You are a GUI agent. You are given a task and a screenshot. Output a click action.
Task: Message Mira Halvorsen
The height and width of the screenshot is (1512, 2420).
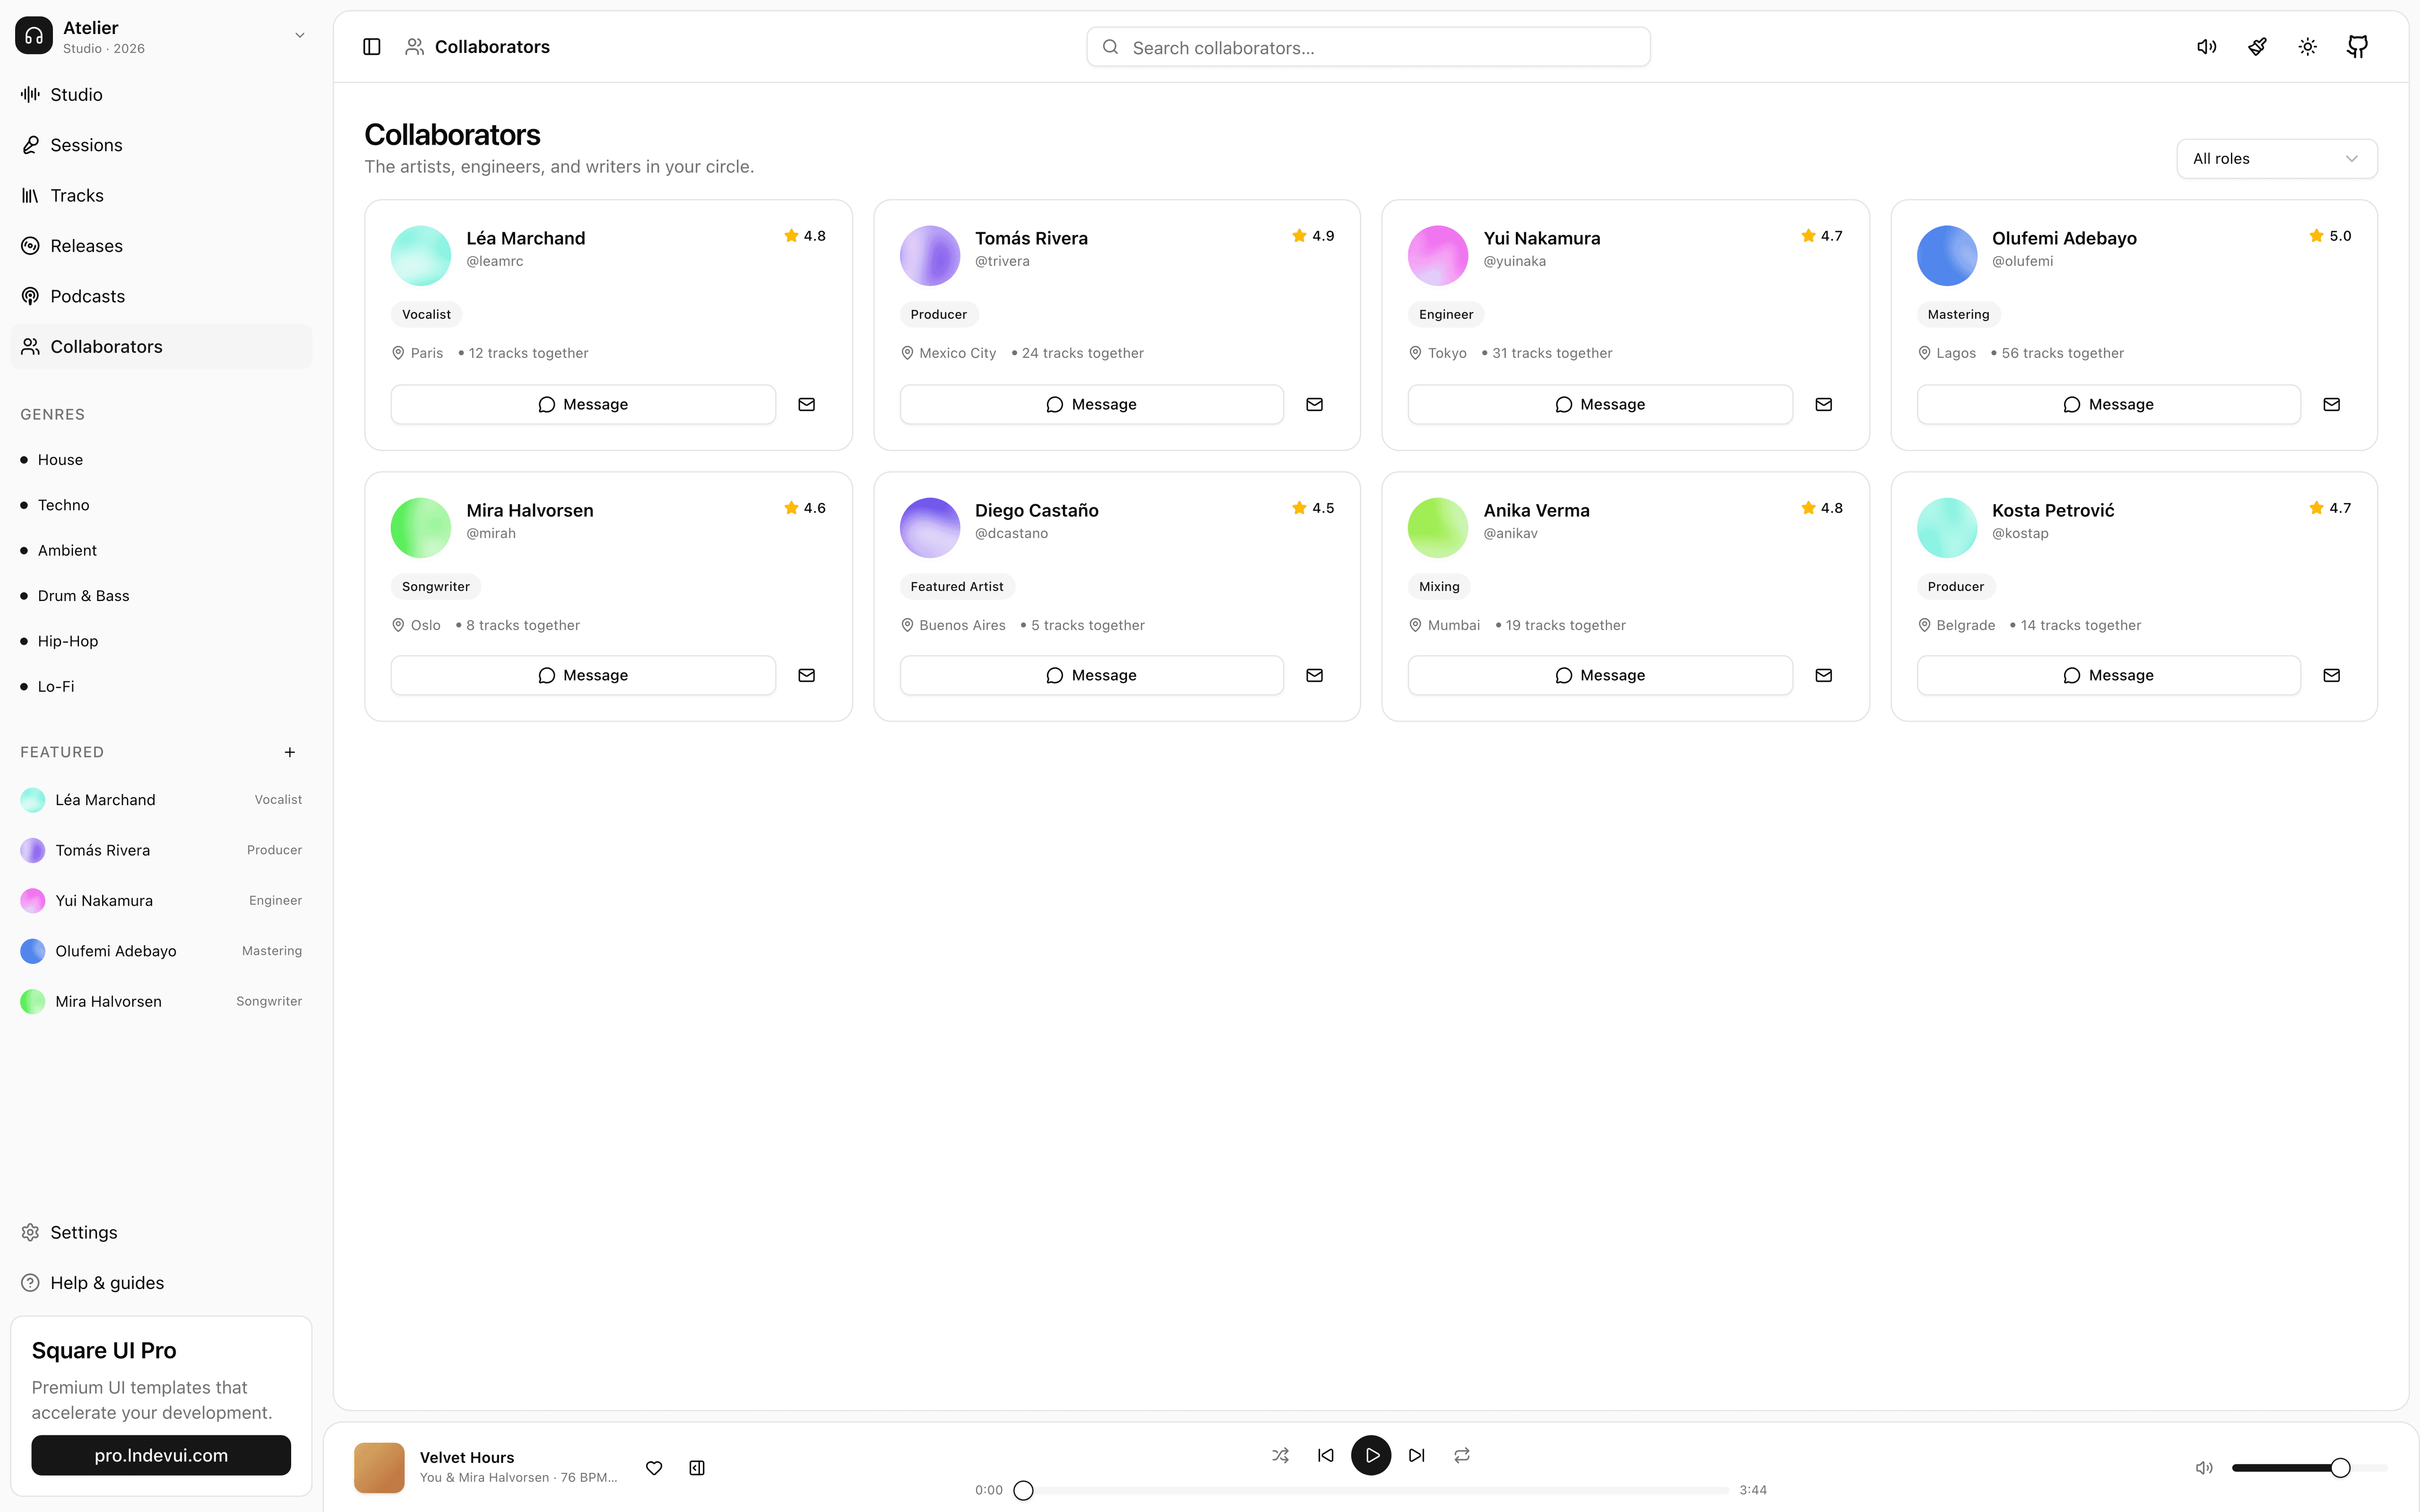(x=583, y=675)
